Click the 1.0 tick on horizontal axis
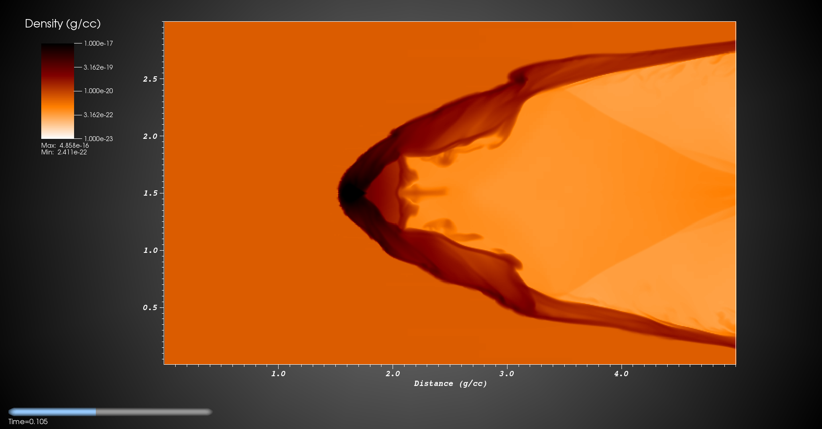Image resolution: width=822 pixels, height=429 pixels. [278, 374]
